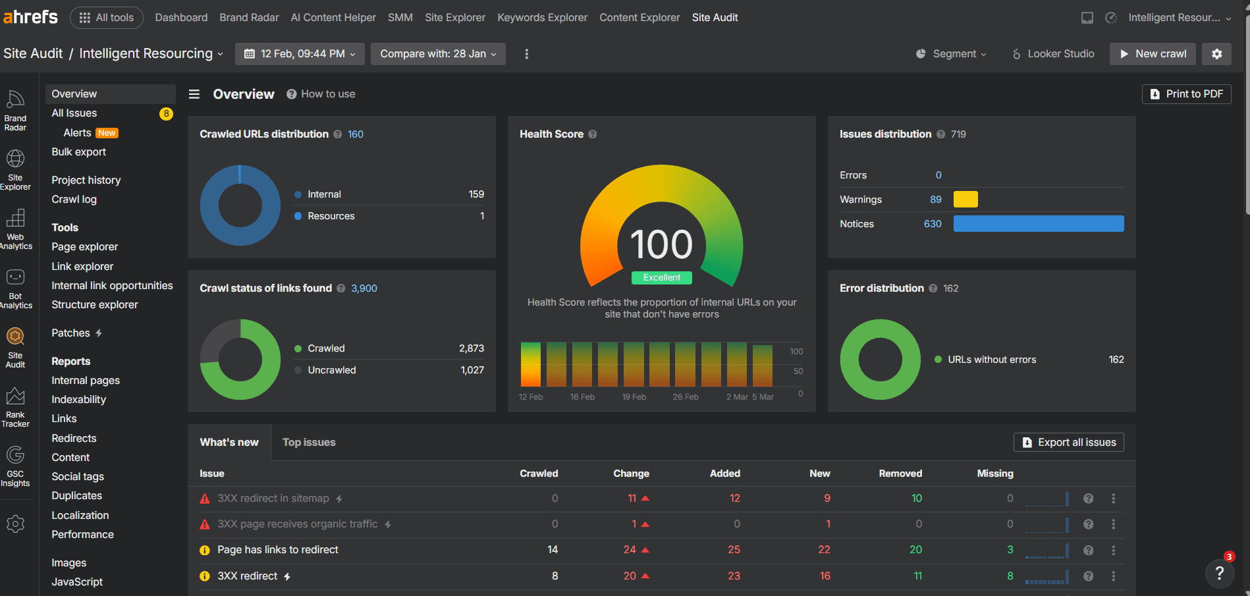This screenshot has width=1250, height=596.
Task: Open Site Audit settings via the gear icon
Action: coord(1216,53)
